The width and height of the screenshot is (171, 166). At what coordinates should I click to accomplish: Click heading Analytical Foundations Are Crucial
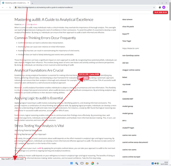click(39, 70)
